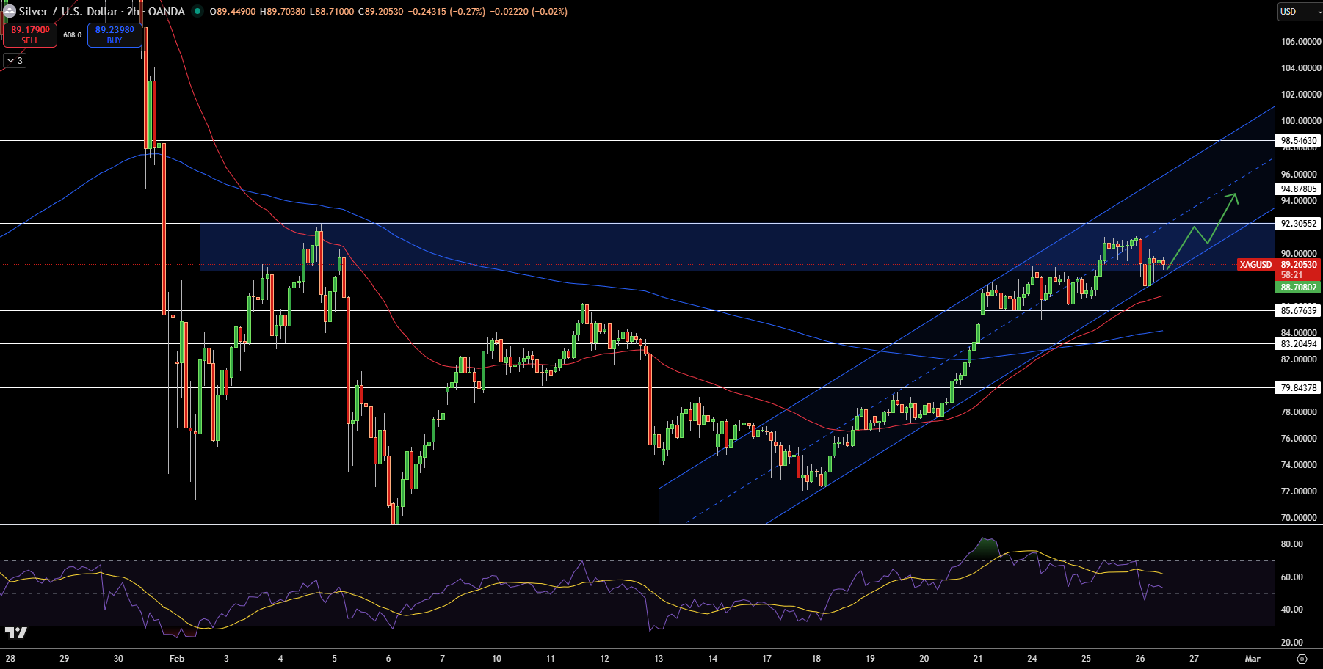Click date 26 on the time axis
Image resolution: width=1323 pixels, height=669 pixels.
pyautogui.click(x=1140, y=659)
